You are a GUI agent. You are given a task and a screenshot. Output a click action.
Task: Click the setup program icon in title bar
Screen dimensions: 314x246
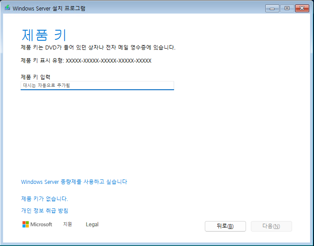[7, 8]
